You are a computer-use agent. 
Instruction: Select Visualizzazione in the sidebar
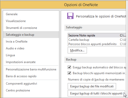[x=31, y=21]
